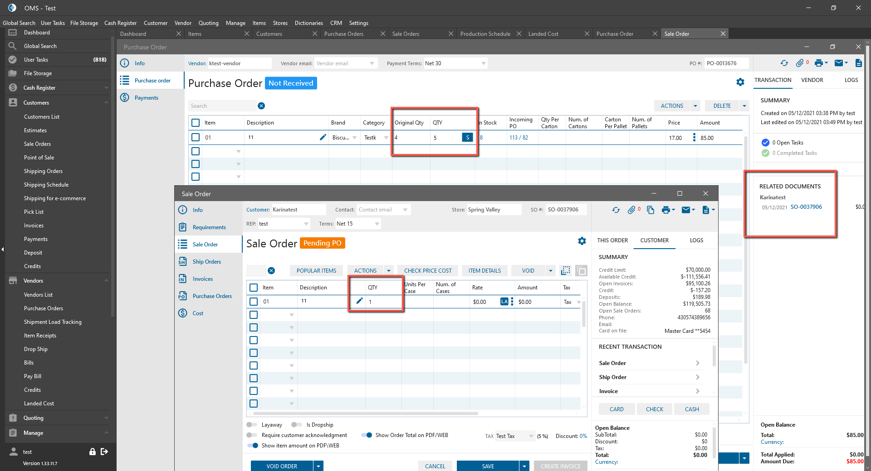871x471 pixels.
Task: Select VENDOR tab in Purchase Order panel
Action: point(812,80)
